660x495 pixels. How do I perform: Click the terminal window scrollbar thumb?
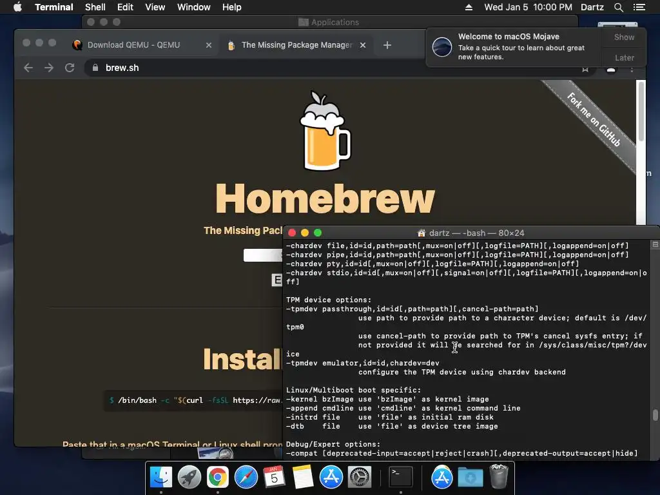click(655, 415)
